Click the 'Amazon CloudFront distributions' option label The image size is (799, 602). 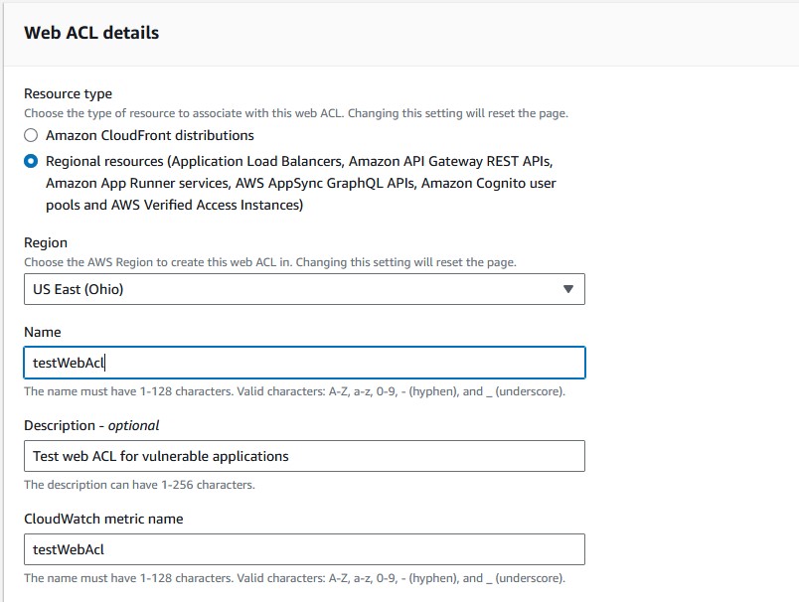150,136
